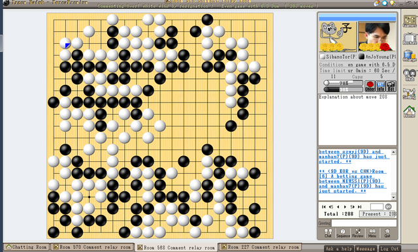Go back five moves

[331, 207]
